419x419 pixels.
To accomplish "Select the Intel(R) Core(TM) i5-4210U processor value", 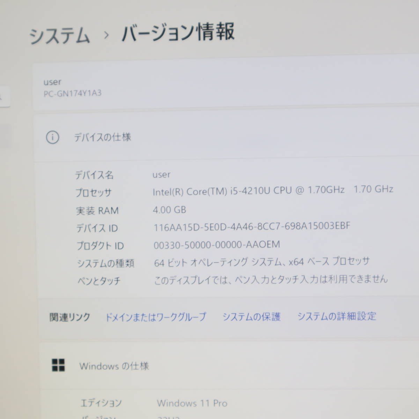I will 273,191.
